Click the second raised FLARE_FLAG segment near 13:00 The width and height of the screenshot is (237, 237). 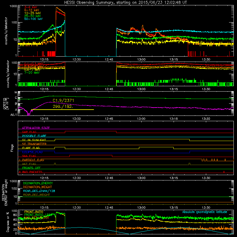pos(156,147)
